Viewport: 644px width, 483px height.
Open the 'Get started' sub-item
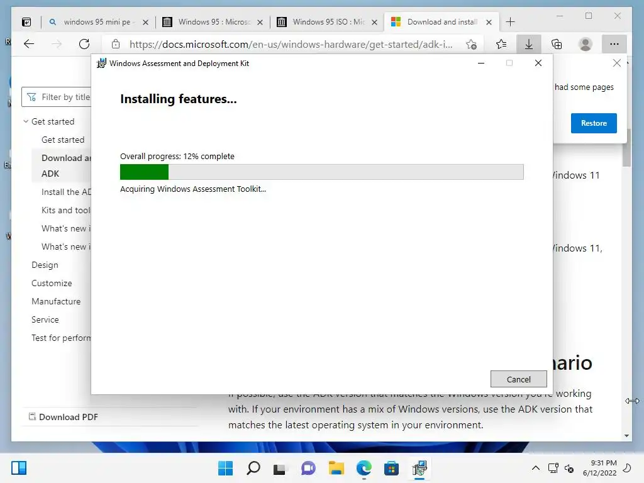[x=63, y=140]
